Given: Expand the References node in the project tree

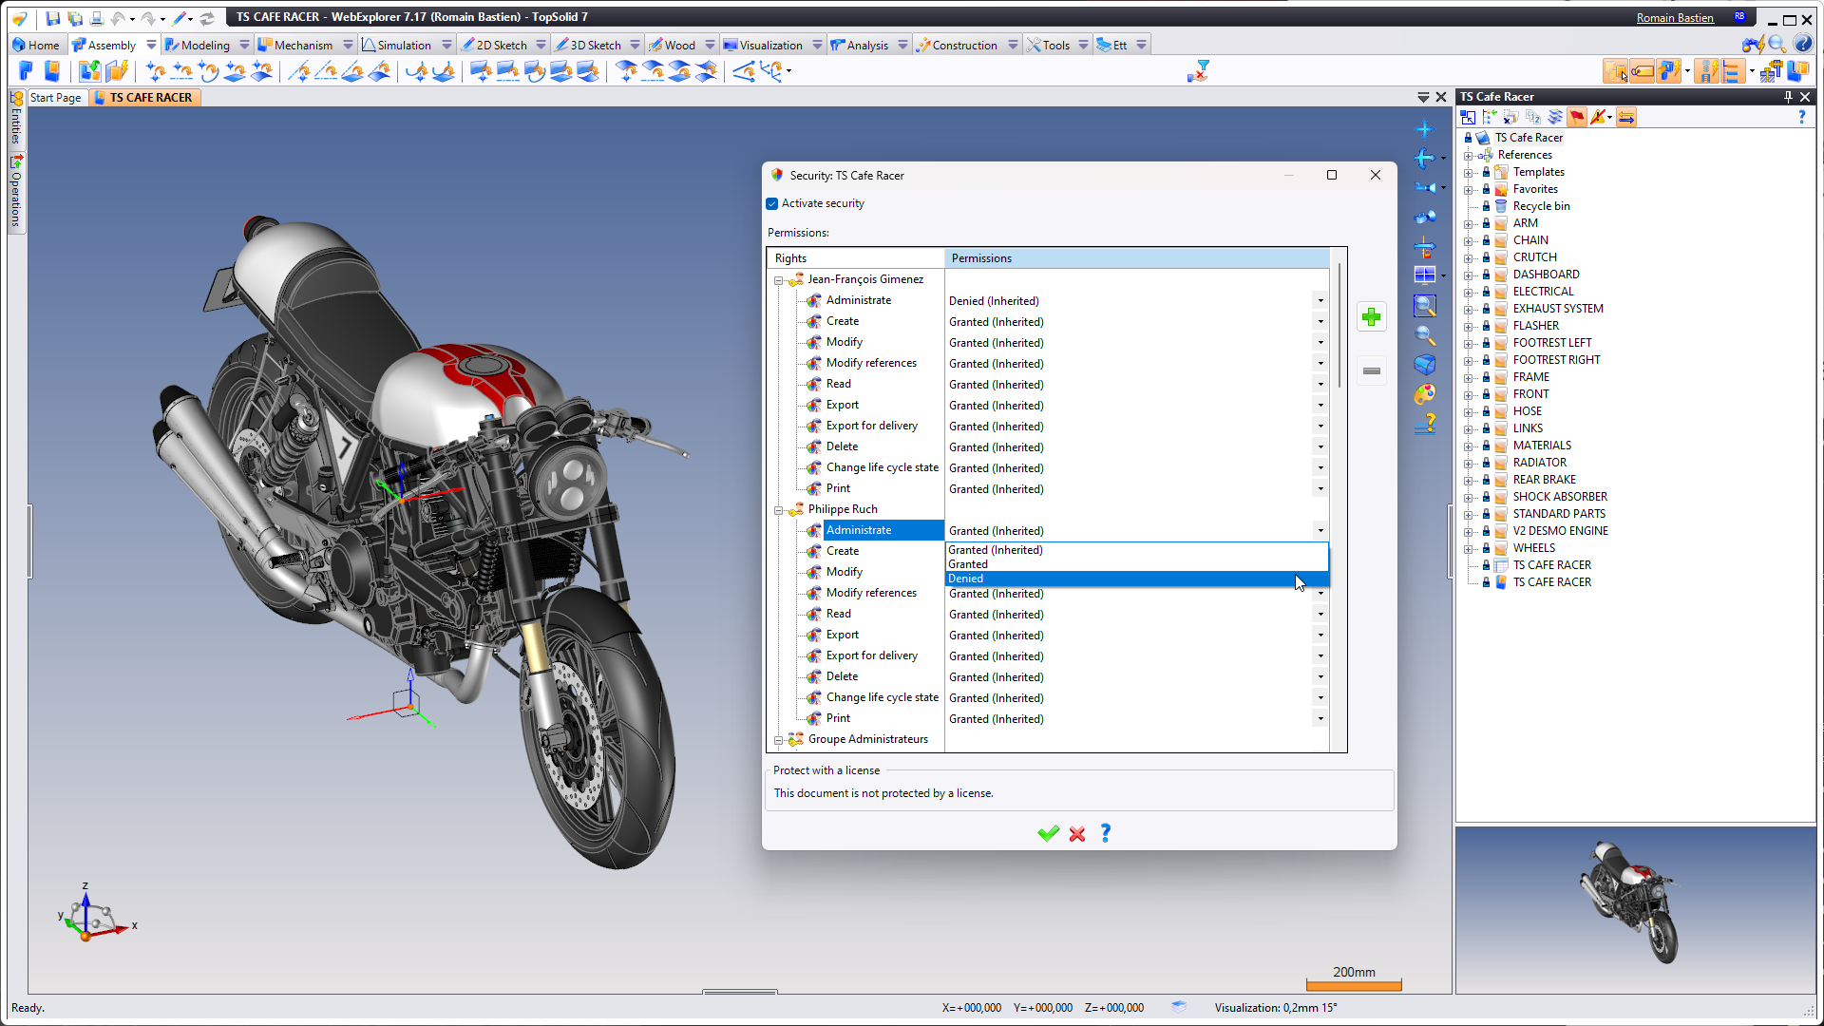Looking at the screenshot, I should (1469, 155).
